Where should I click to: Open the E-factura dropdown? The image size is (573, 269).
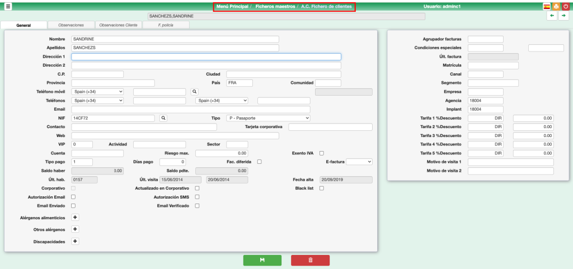359,162
